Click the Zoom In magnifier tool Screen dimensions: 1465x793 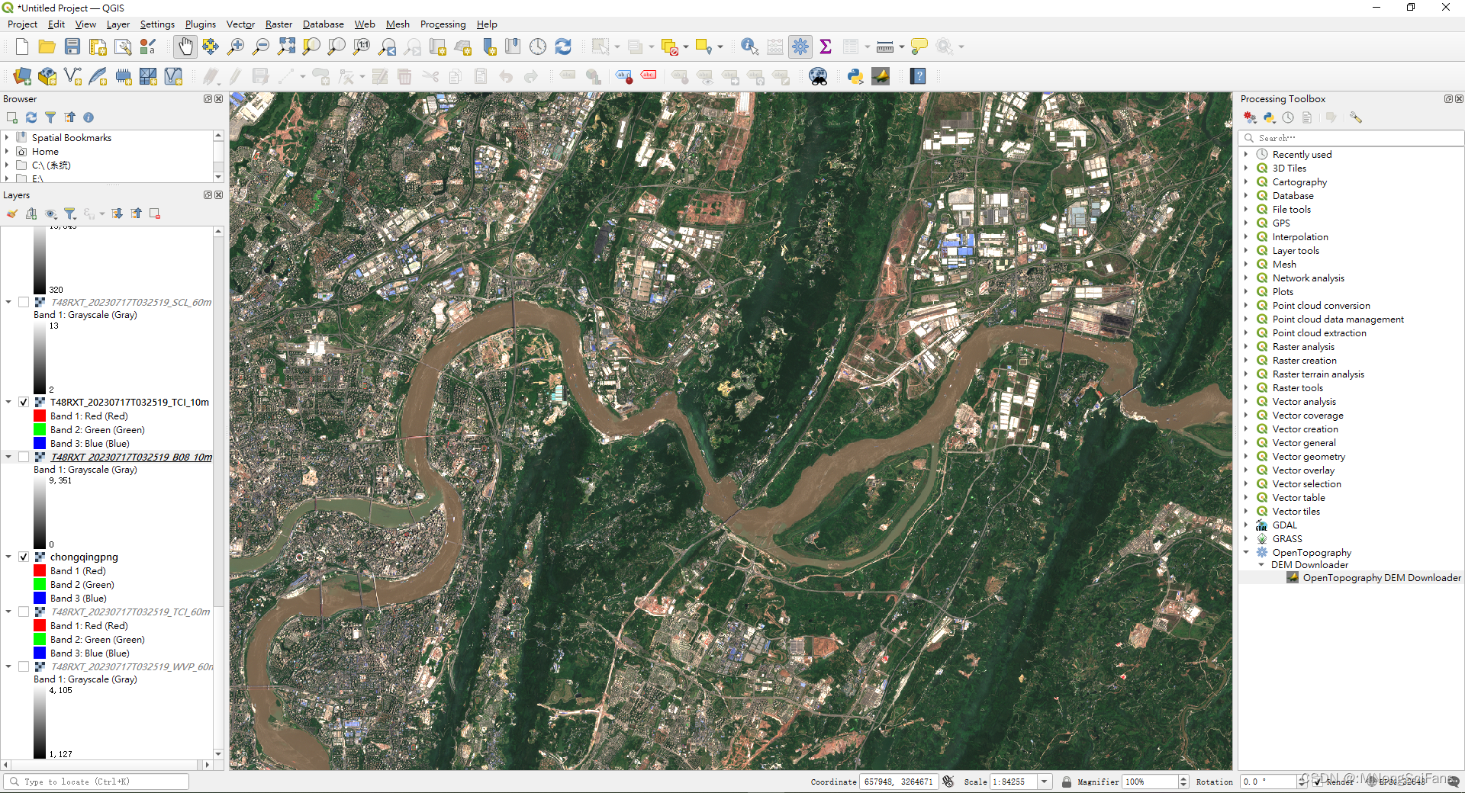click(235, 47)
